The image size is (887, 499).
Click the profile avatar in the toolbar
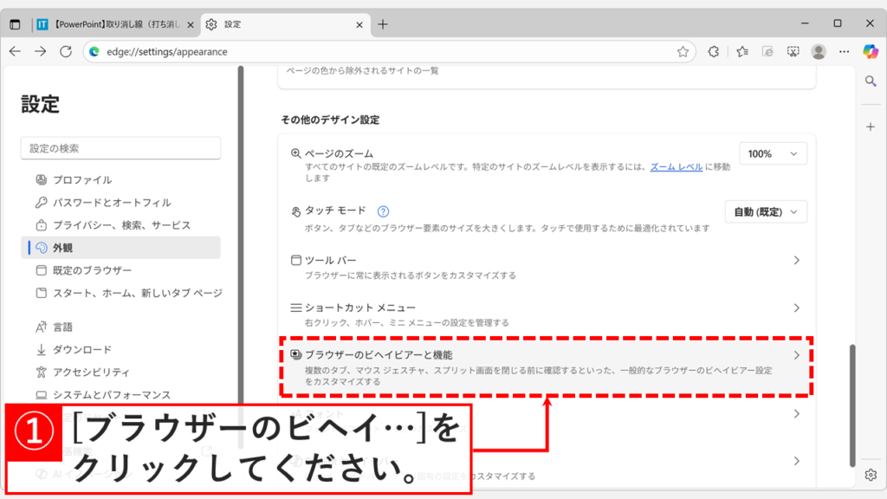click(x=819, y=51)
